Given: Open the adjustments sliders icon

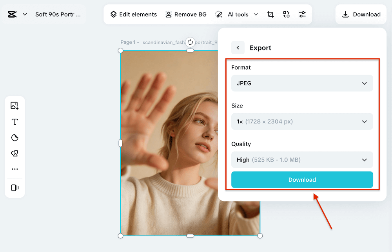Looking at the screenshot, I should pyautogui.click(x=302, y=14).
